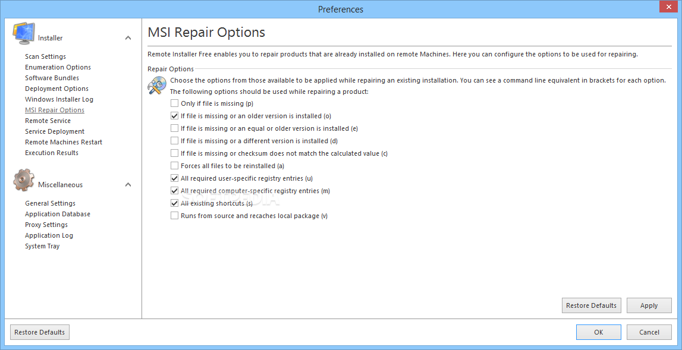Open Windows Installer Log settings
Image resolution: width=682 pixels, height=350 pixels.
(59, 99)
